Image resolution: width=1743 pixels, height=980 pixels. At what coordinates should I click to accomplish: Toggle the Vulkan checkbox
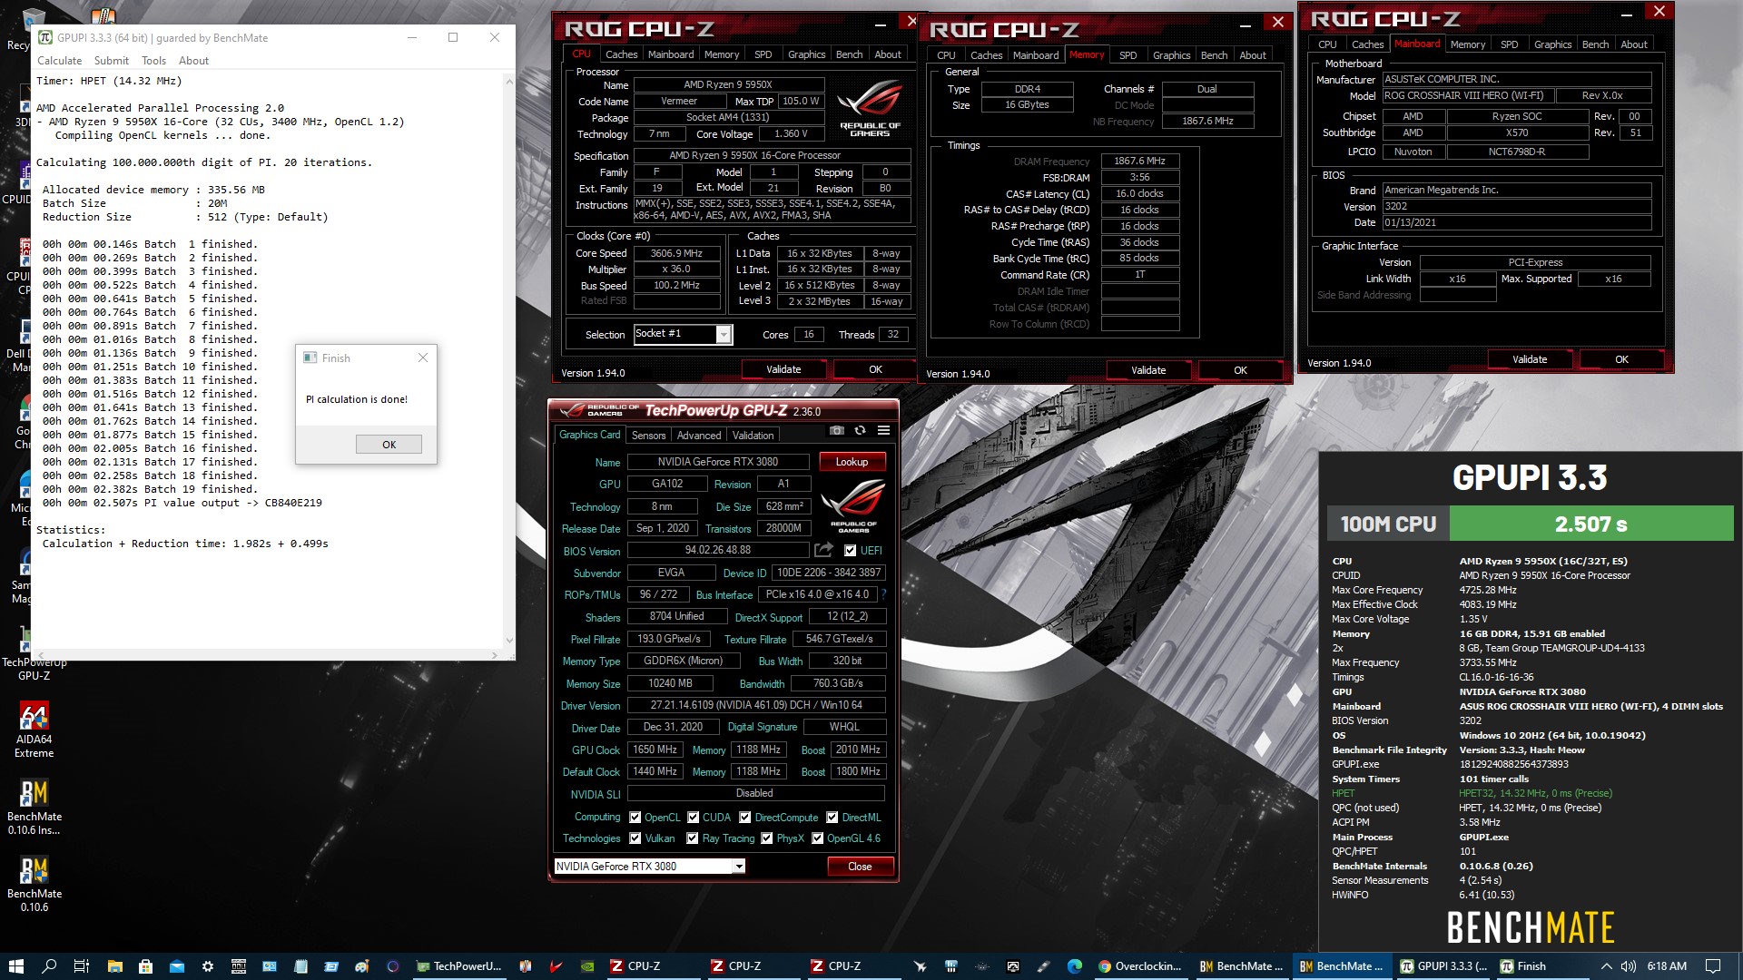click(635, 838)
